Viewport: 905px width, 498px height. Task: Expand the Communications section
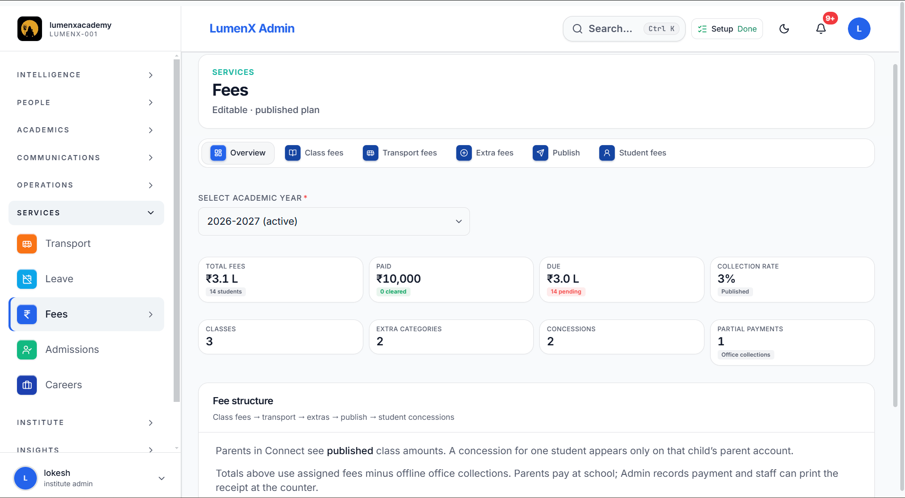click(86, 158)
